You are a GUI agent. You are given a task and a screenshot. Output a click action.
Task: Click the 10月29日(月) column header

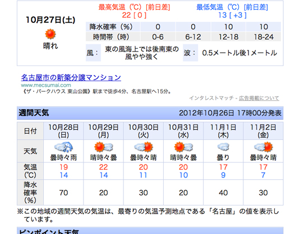pyautogui.click(x=104, y=131)
